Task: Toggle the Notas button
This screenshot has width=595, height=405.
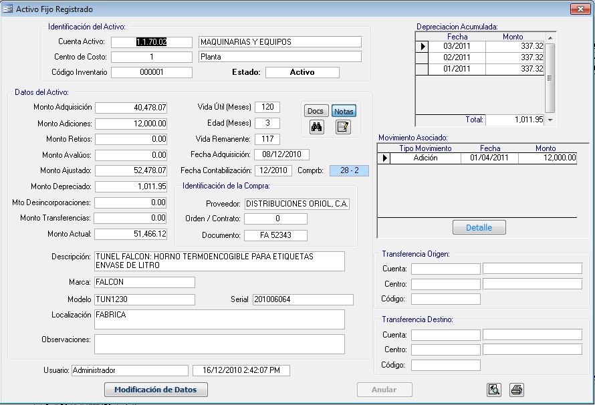Action: (344, 111)
